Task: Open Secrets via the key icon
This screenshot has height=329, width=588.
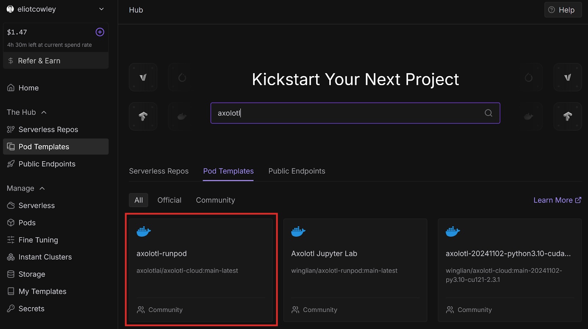Action: [11, 309]
